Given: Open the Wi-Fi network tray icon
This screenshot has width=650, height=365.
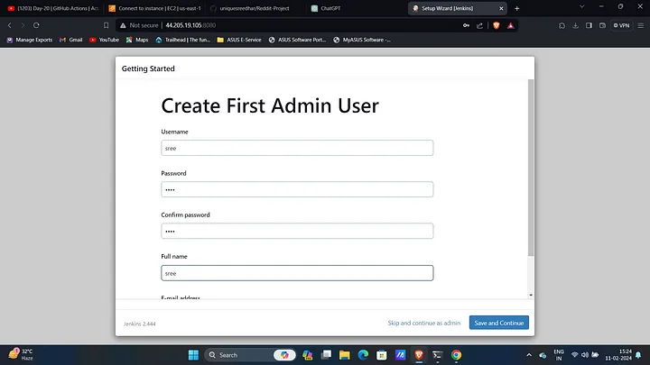Looking at the screenshot, I should pos(574,355).
